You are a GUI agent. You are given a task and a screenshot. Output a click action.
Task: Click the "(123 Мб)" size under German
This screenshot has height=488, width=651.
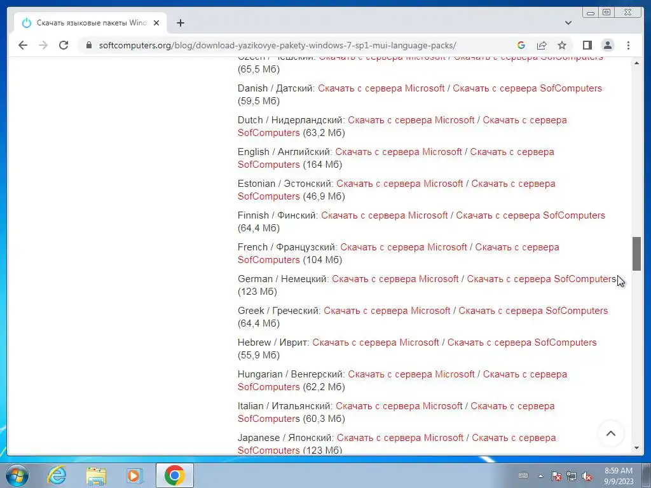[x=257, y=292]
